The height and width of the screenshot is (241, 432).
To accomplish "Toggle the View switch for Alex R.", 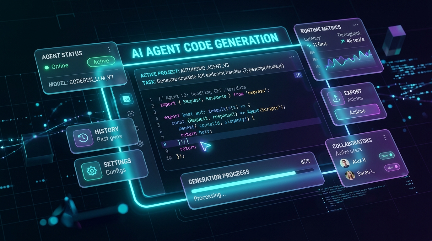I will tap(387, 156).
